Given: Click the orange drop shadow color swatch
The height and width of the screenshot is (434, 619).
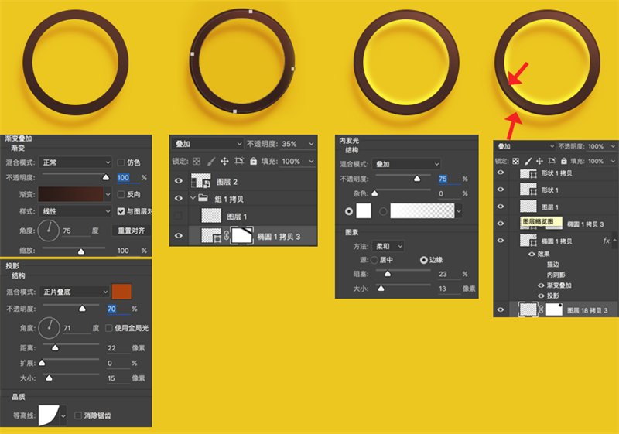Looking at the screenshot, I should [121, 292].
